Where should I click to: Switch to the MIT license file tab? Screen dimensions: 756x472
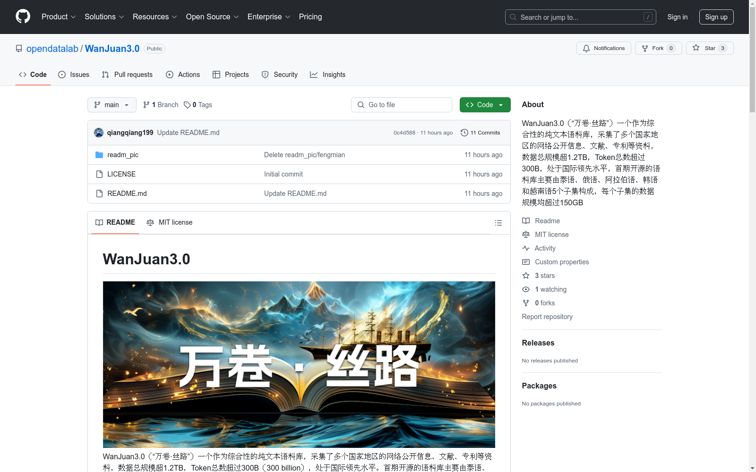pos(170,222)
